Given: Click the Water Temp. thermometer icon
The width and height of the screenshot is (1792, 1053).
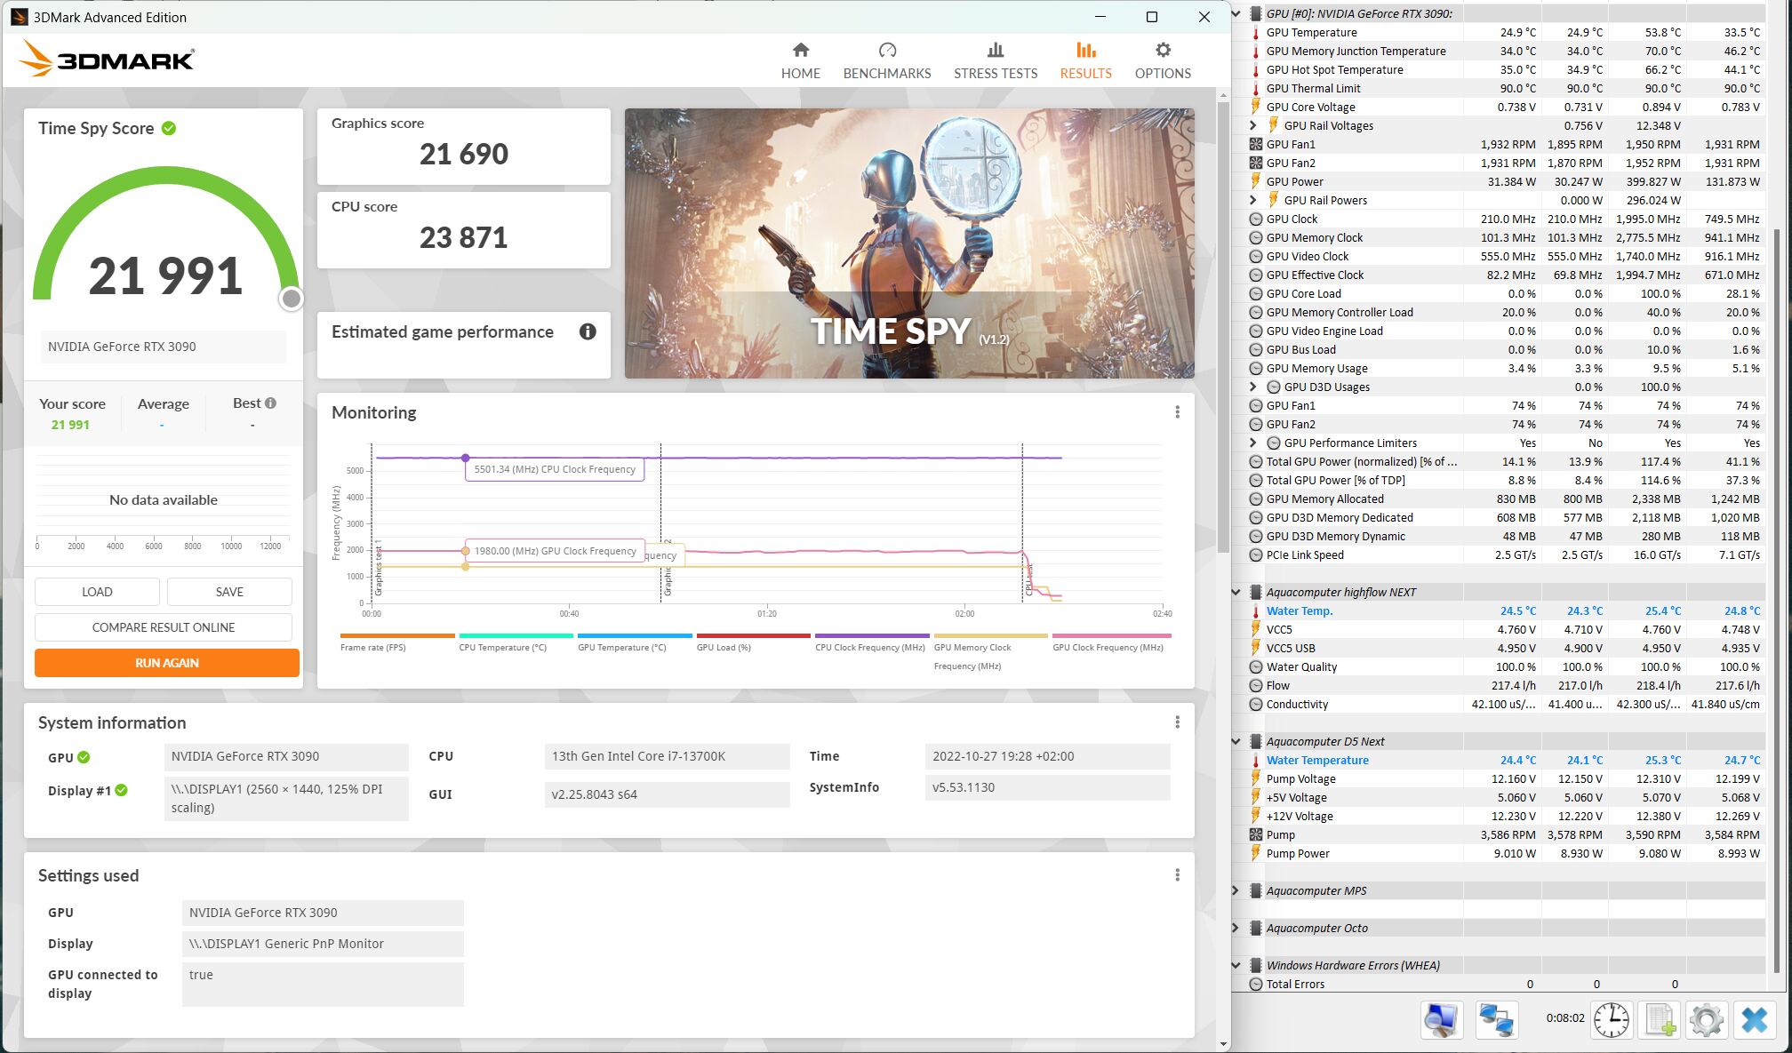Looking at the screenshot, I should (x=1255, y=610).
